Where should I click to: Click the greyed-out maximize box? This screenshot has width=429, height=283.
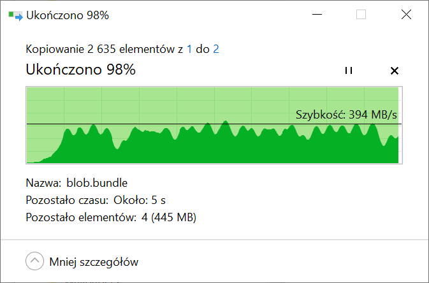pos(361,14)
